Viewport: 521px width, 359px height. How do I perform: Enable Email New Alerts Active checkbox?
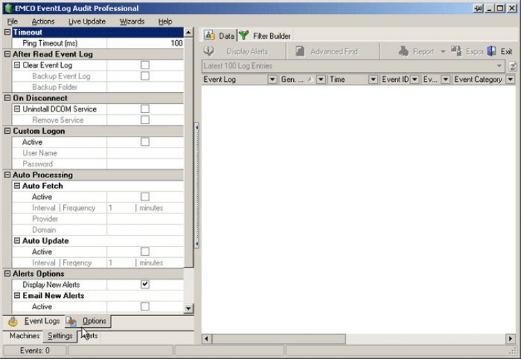pyautogui.click(x=145, y=306)
